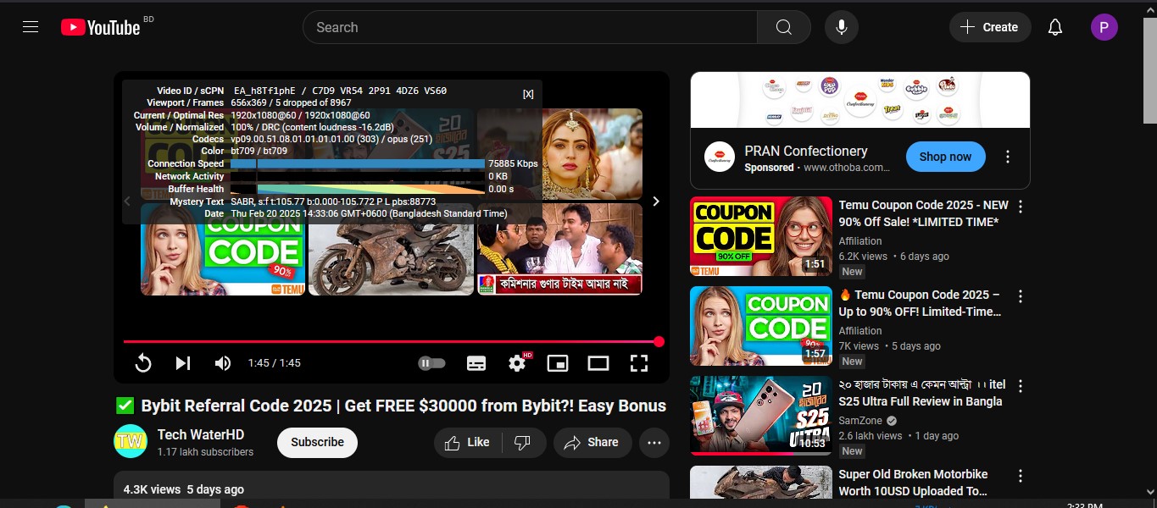Viewport: 1157px width, 508px height.
Task: Open options for Super Old Broken Motorbike video
Action: (1021, 476)
